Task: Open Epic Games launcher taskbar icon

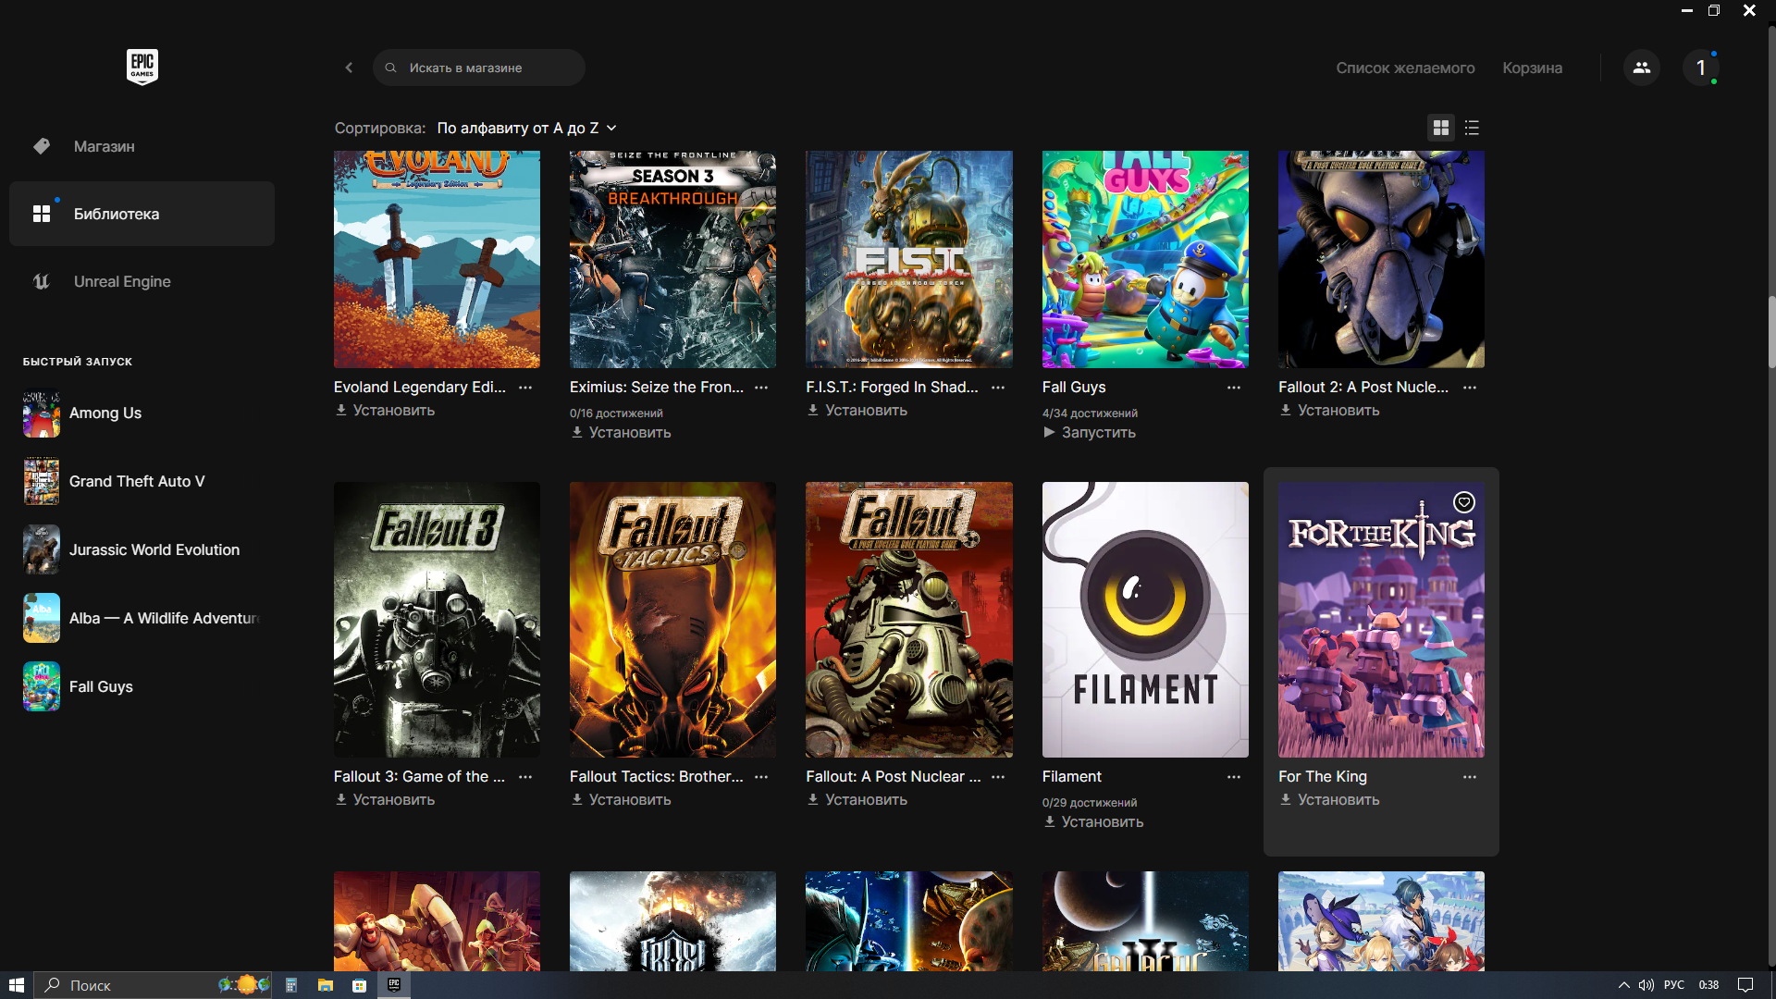Action: point(394,985)
